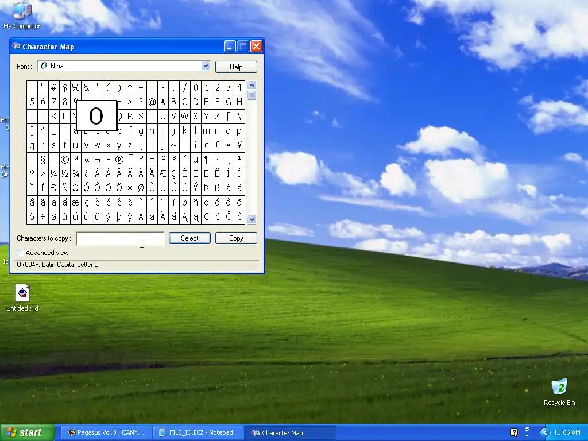Click the character grid scrollbar thumb
This screenshot has width=588, height=441.
(252, 95)
